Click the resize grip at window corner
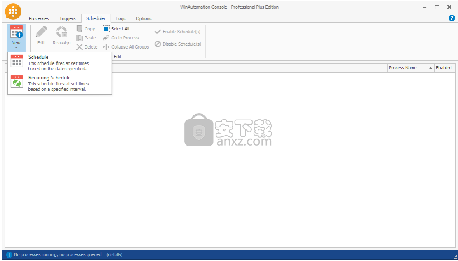Viewport: 458px width, 261px height. click(x=455, y=256)
